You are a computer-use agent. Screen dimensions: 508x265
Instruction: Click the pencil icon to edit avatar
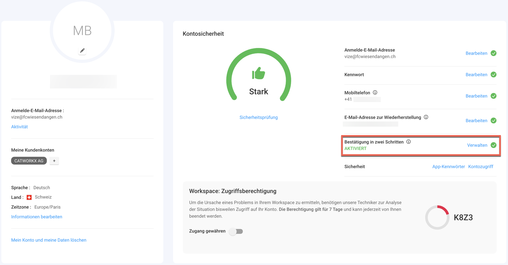pyautogui.click(x=82, y=51)
